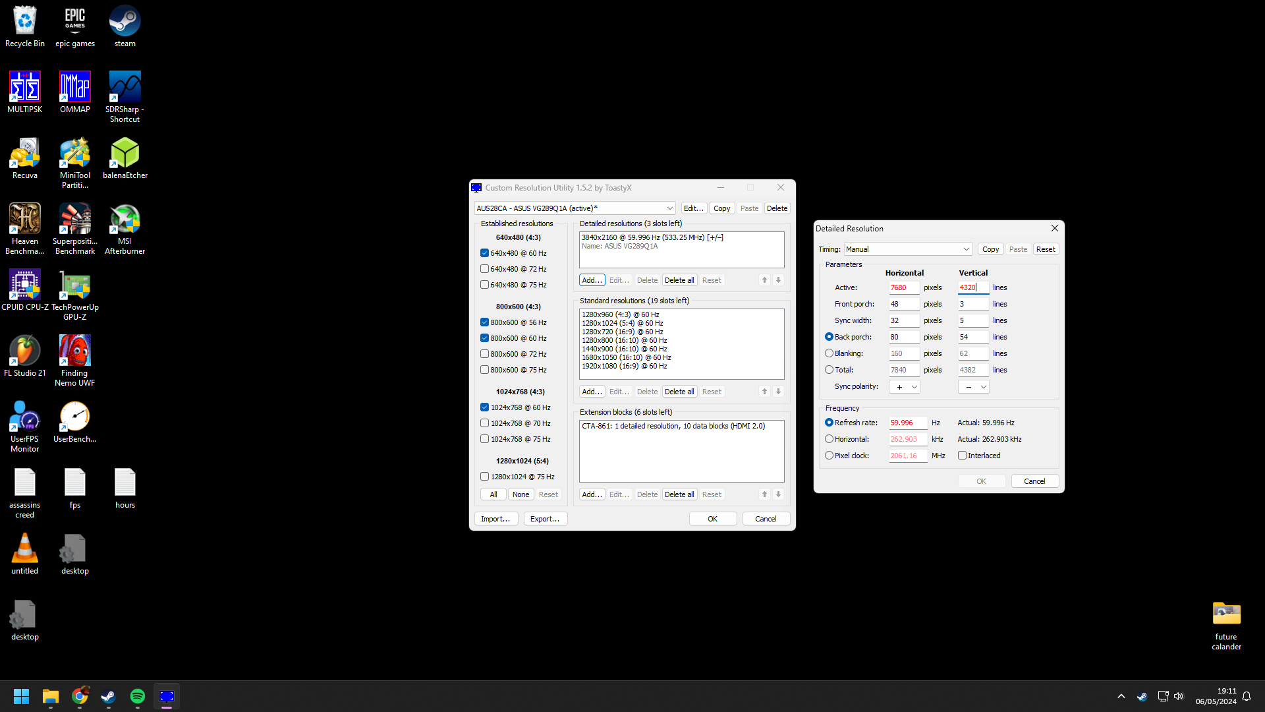Select 1920x1080 (16:9) @ 60 Hz entry
1265x712 pixels.
pos(624,366)
